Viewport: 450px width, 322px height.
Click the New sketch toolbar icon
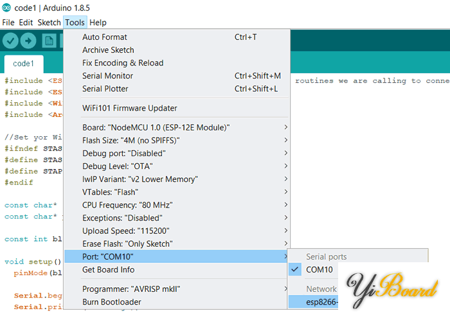pyautogui.click(x=49, y=40)
